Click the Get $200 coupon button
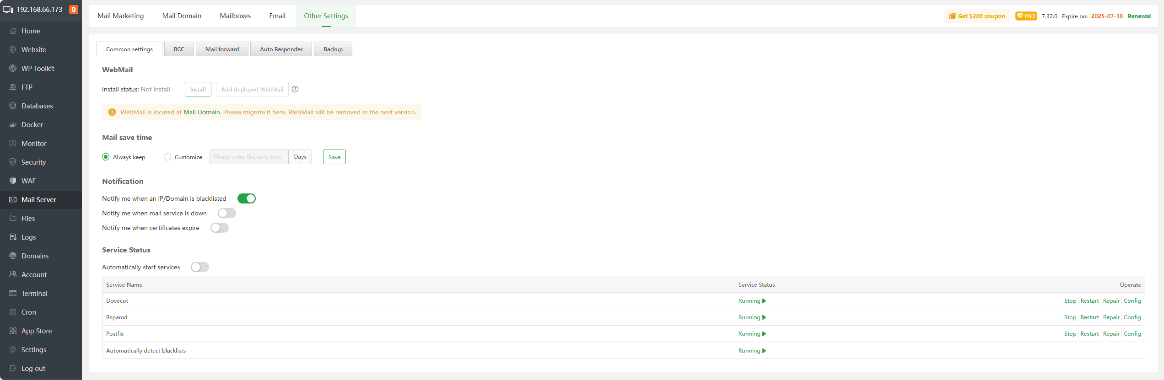Viewport: 1164px width, 380px height. point(977,16)
